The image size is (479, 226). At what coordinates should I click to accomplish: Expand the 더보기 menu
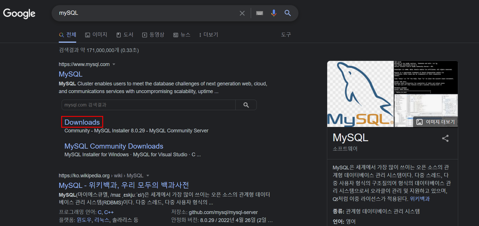(x=209, y=35)
